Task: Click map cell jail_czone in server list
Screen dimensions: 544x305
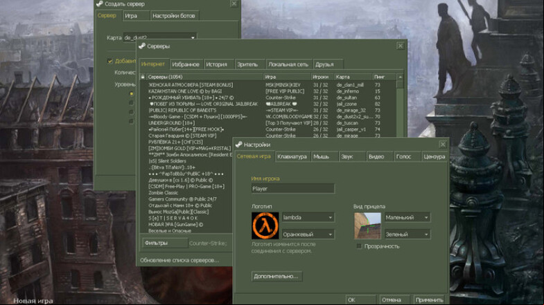Action: (x=346, y=104)
